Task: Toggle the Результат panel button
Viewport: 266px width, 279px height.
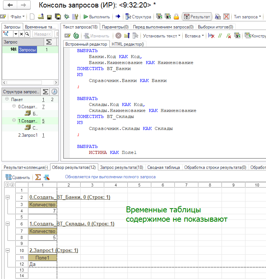Action: [197, 17]
